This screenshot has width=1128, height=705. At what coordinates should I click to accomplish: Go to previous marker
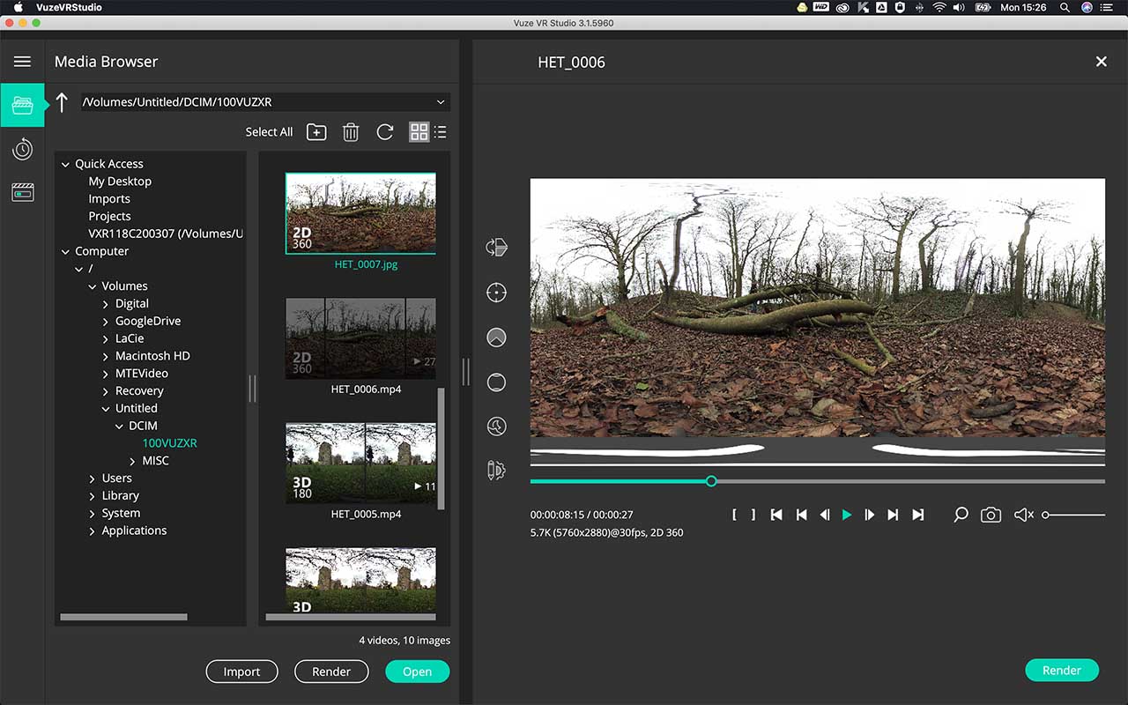point(801,515)
